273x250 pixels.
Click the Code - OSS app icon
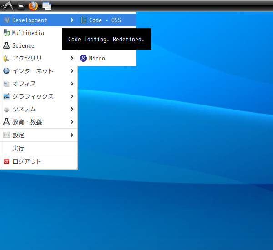pos(83,20)
